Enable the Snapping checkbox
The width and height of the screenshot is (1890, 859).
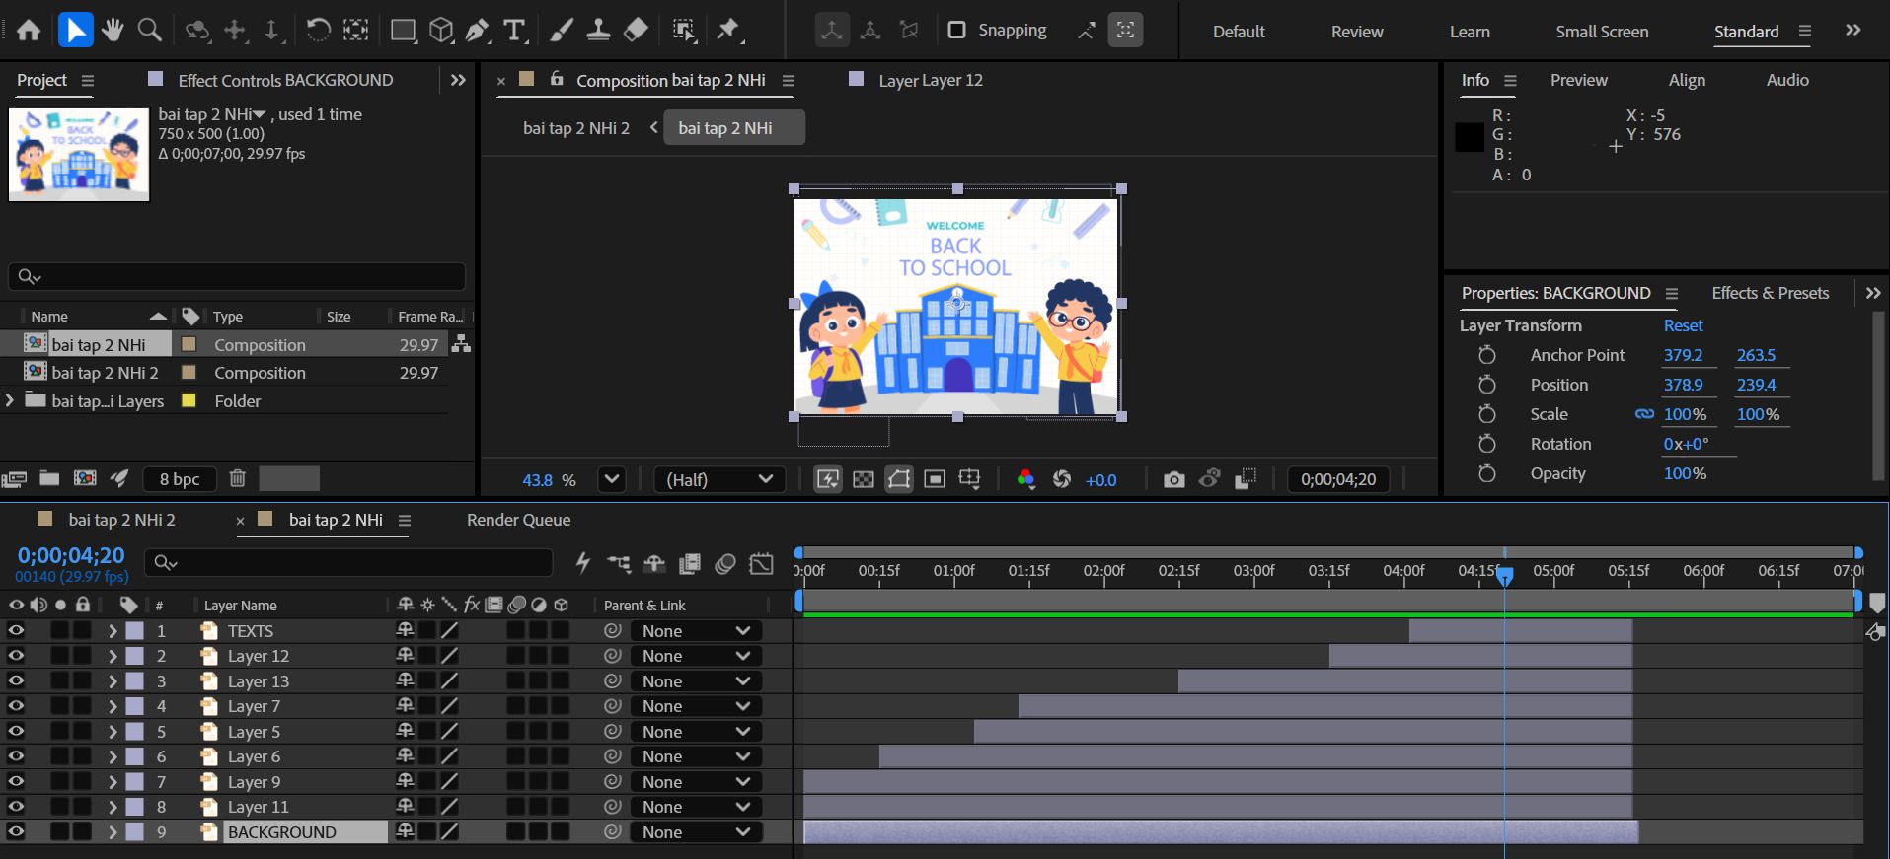956,30
